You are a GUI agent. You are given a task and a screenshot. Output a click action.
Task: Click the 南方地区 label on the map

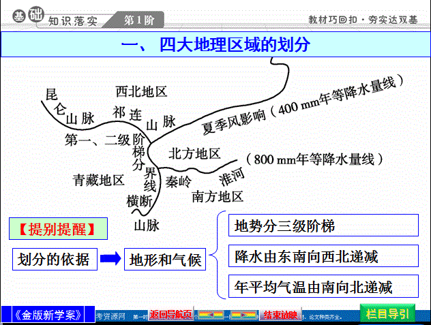(x=218, y=197)
